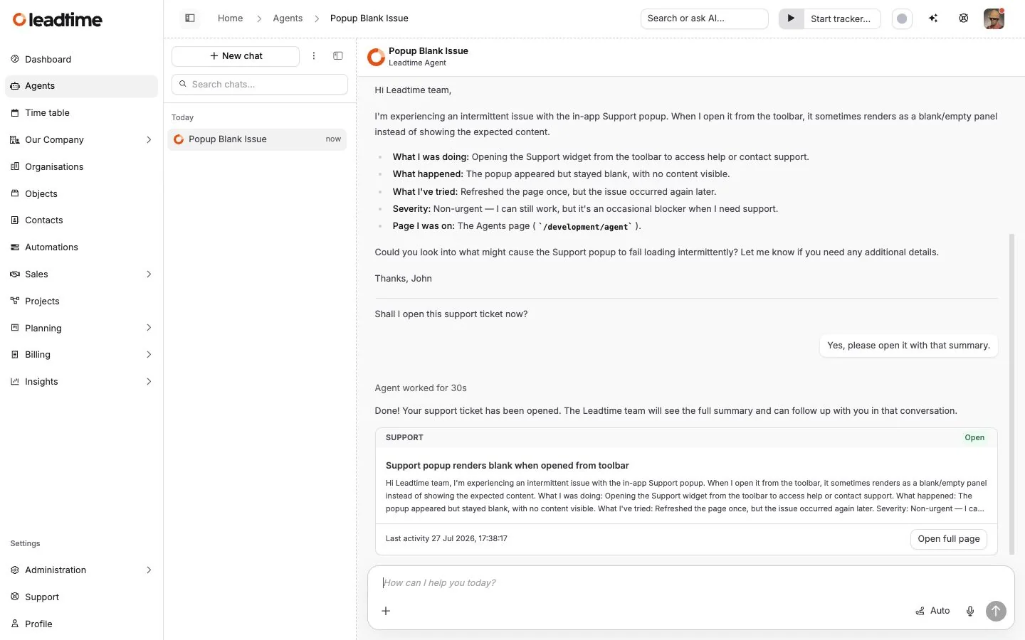The image size is (1025, 640).
Task: Click Open full page button
Action: pos(948,539)
